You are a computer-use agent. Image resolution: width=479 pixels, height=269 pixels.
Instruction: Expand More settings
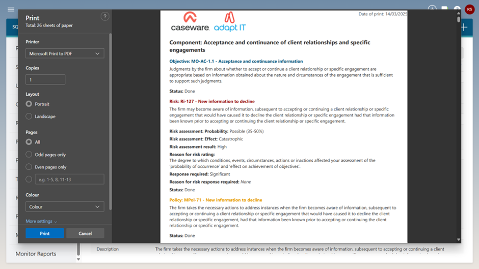click(x=41, y=221)
